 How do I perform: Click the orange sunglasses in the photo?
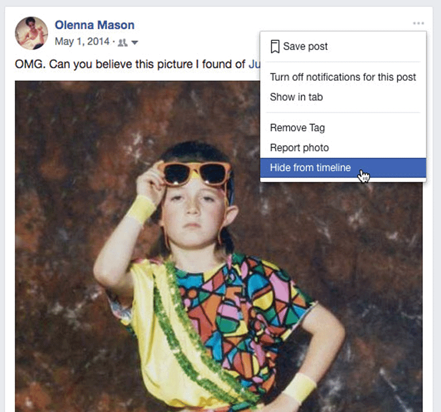196,173
